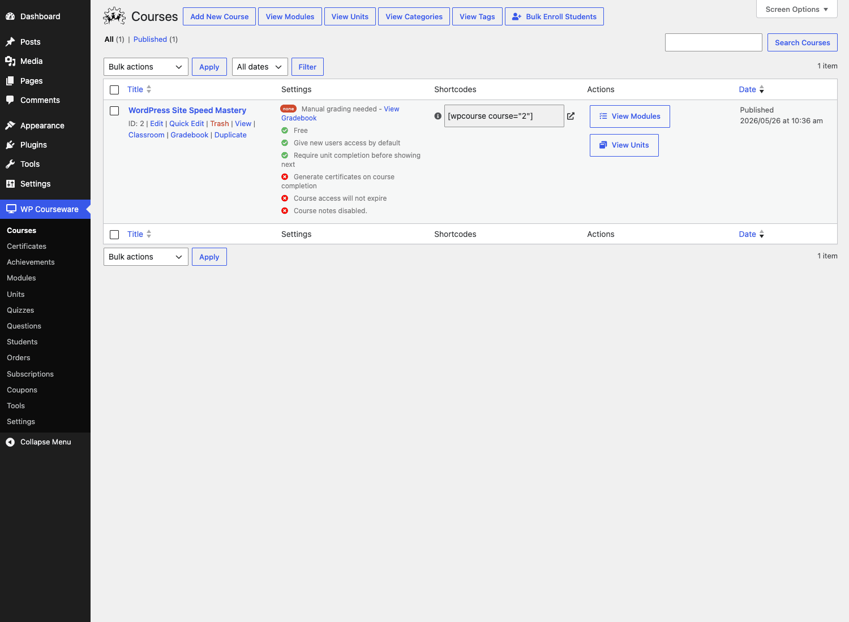Screen dimensions: 849x622
Task: Click green check icon beside Free
Action: pos(285,131)
